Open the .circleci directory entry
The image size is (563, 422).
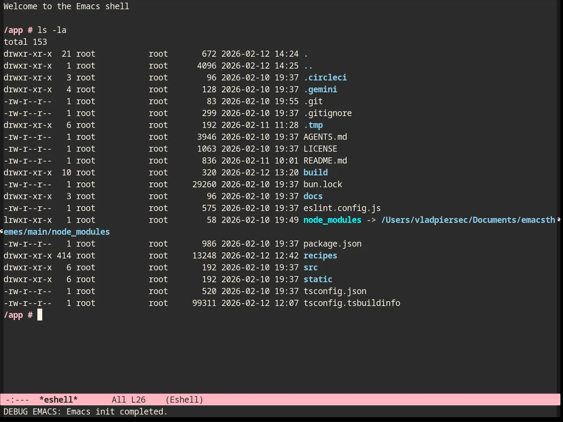tap(325, 77)
